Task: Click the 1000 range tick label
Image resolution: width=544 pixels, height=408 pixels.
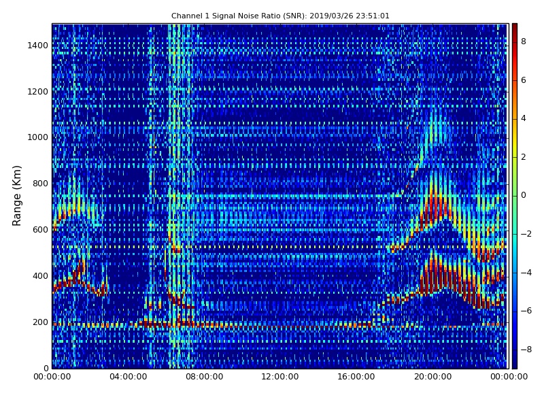Action: pyautogui.click(x=38, y=137)
